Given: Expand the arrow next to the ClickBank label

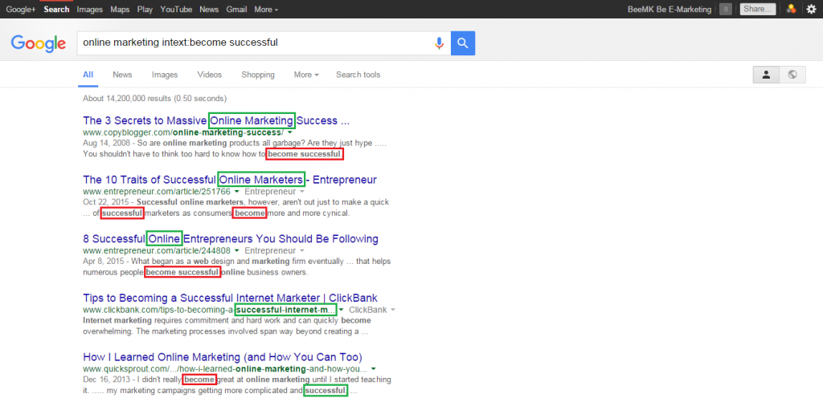Looking at the screenshot, I should point(392,310).
